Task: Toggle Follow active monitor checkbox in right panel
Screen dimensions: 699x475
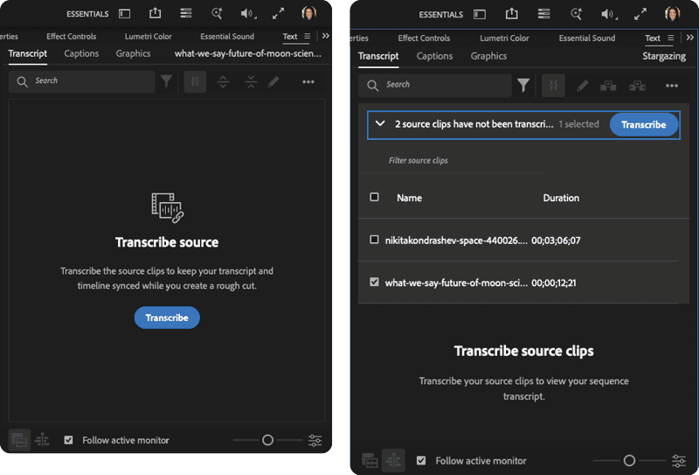Action: (x=421, y=460)
